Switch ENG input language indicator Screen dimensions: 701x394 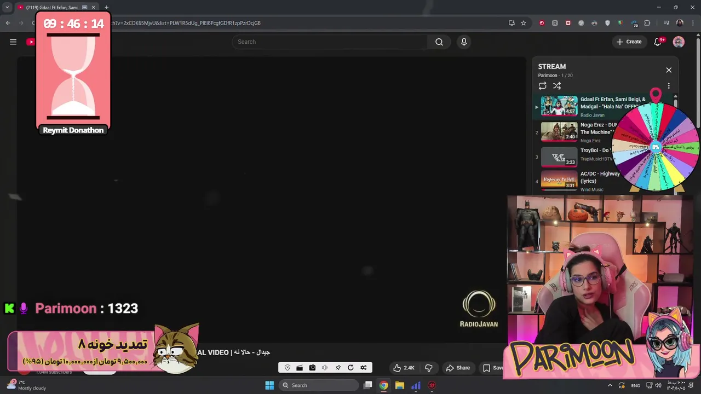coord(635,385)
